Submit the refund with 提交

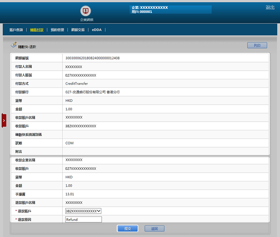click(128, 229)
